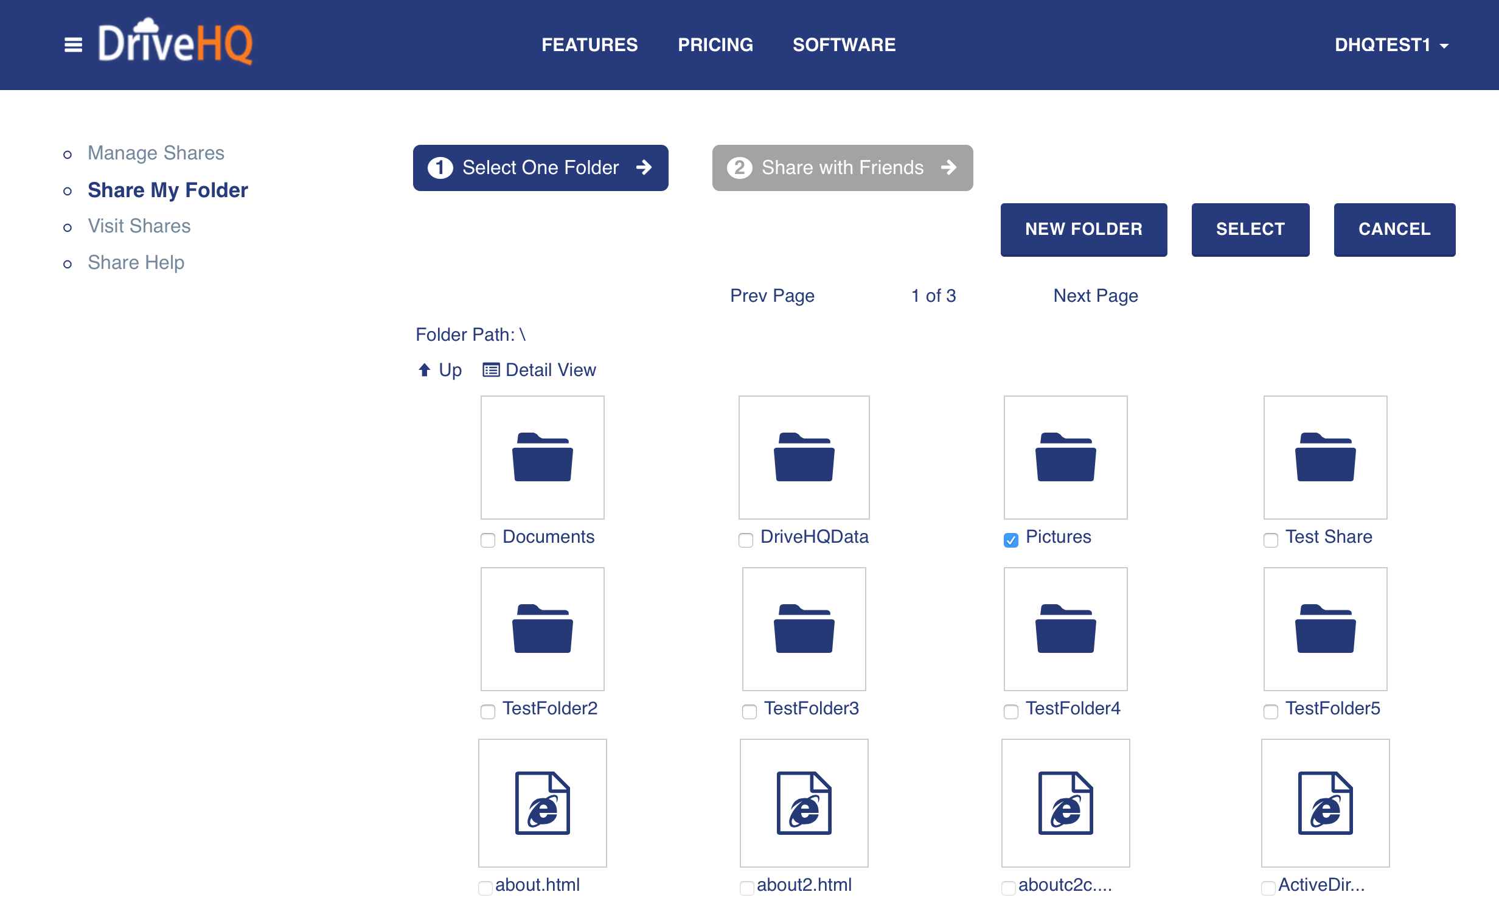Open the DriveHQData folder icon
This screenshot has width=1499, height=920.
(x=804, y=457)
